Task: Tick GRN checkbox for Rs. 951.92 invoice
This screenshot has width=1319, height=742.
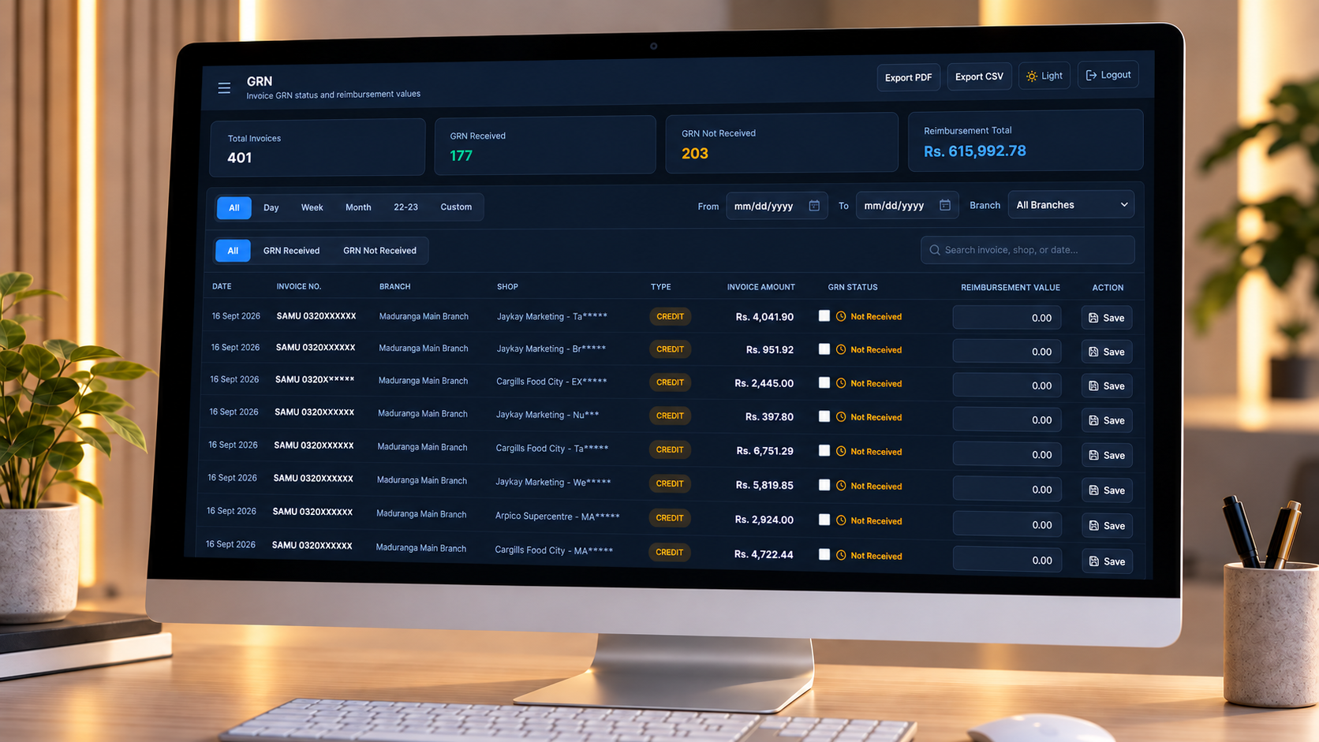Action: click(x=824, y=349)
